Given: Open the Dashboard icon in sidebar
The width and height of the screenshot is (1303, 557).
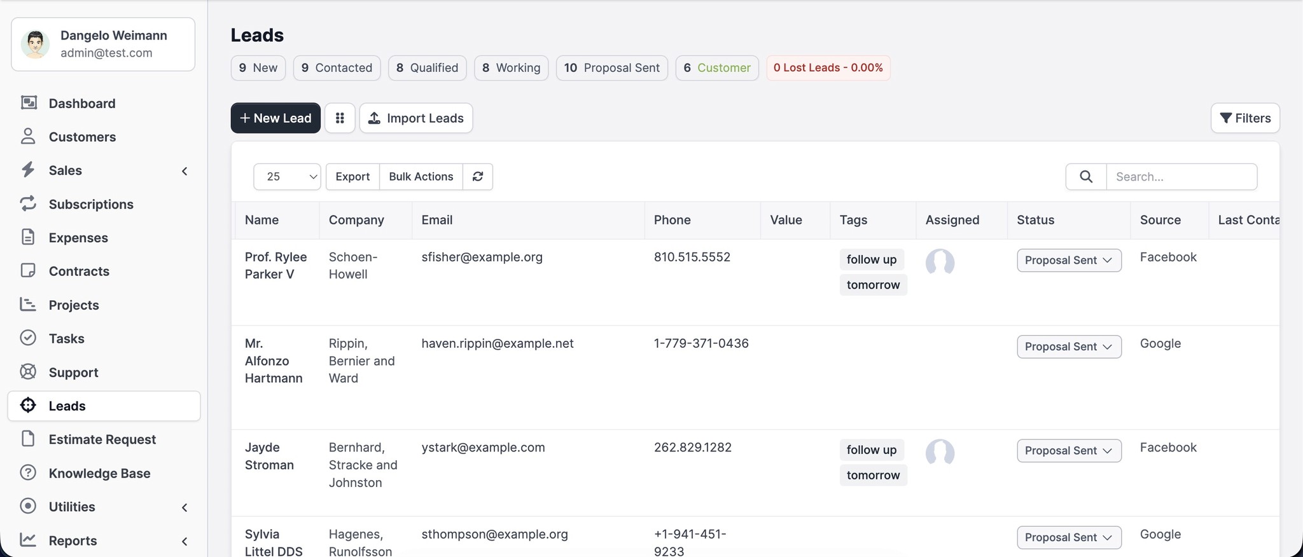Looking at the screenshot, I should tap(28, 102).
